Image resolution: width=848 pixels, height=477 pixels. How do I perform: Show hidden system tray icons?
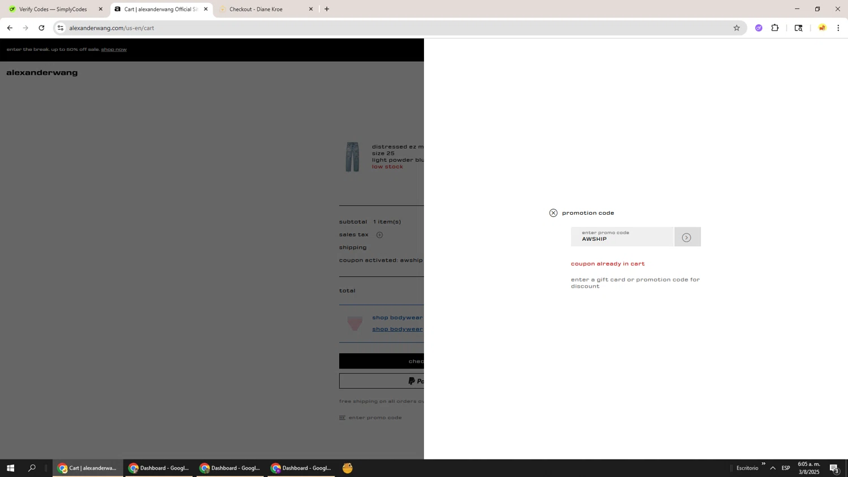(x=773, y=468)
